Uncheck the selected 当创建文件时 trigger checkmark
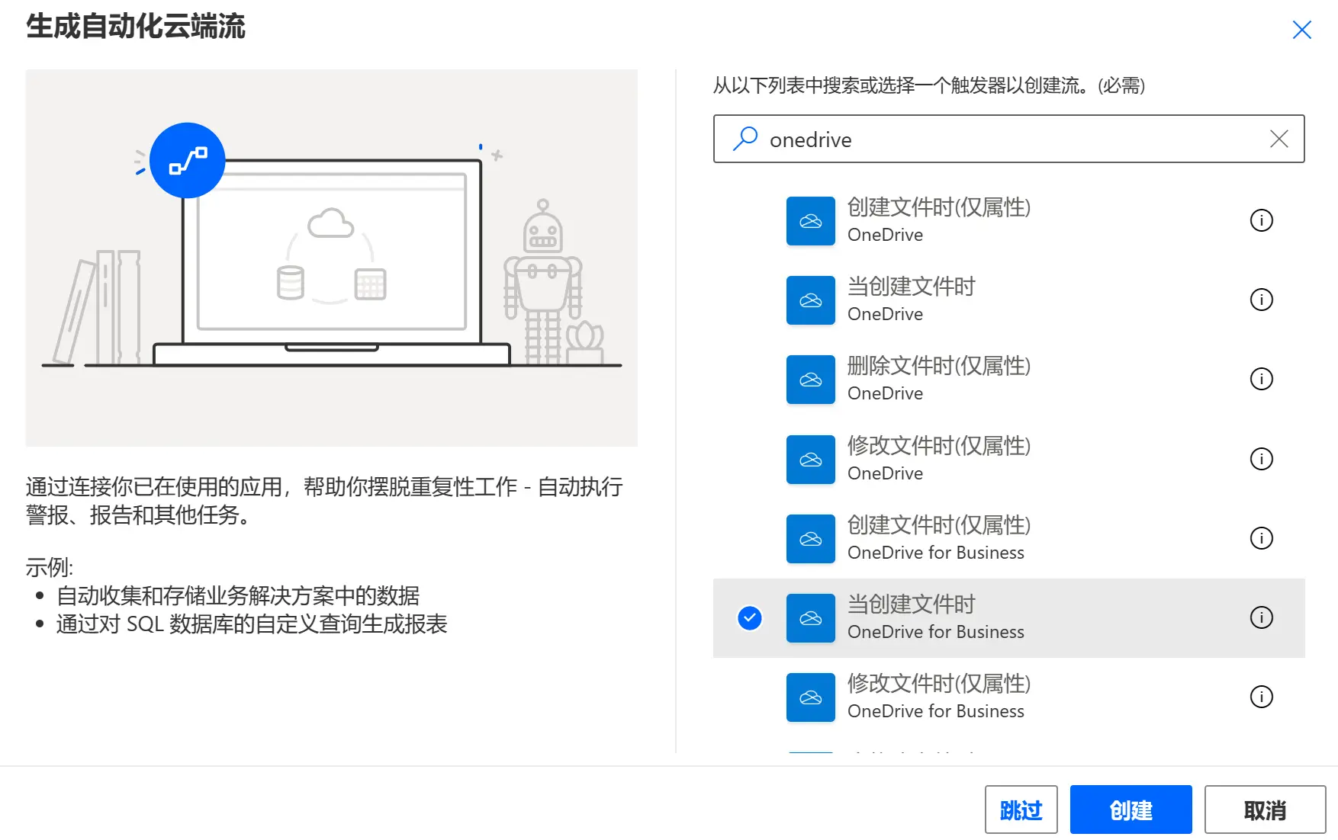This screenshot has height=840, width=1338. 750,618
